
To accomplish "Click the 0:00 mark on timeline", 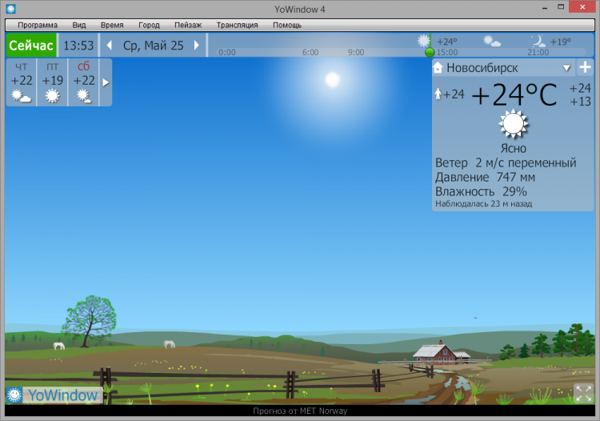I will 227,53.
